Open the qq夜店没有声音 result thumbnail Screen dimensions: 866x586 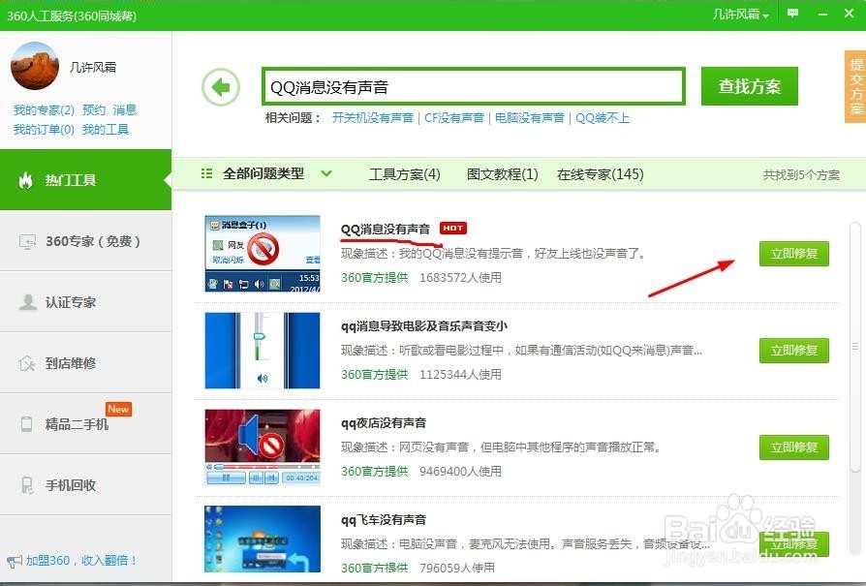[263, 447]
